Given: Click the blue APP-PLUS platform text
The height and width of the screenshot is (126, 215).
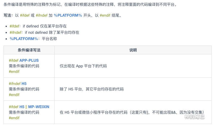Looking at the screenshot, I should click(29, 60).
